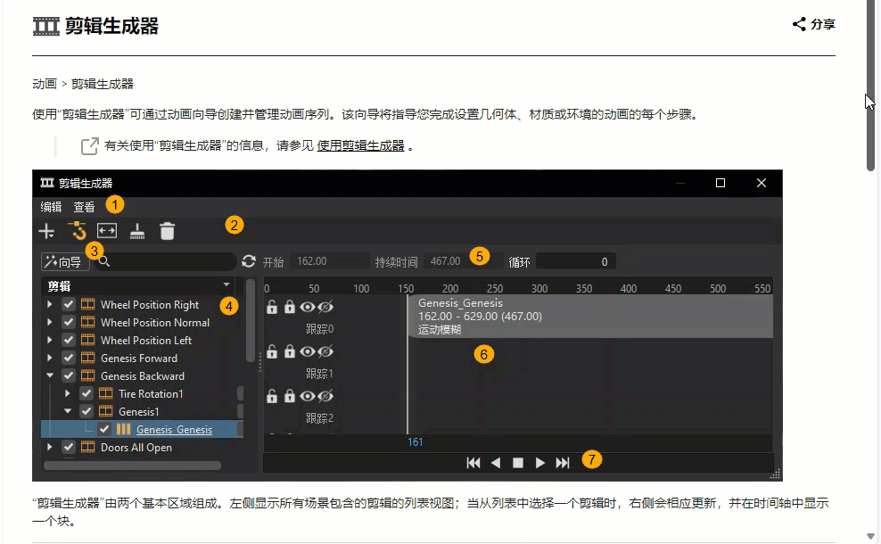881x544 pixels.
Task: Click the open padlock on track 跟踪0
Action: click(x=272, y=307)
